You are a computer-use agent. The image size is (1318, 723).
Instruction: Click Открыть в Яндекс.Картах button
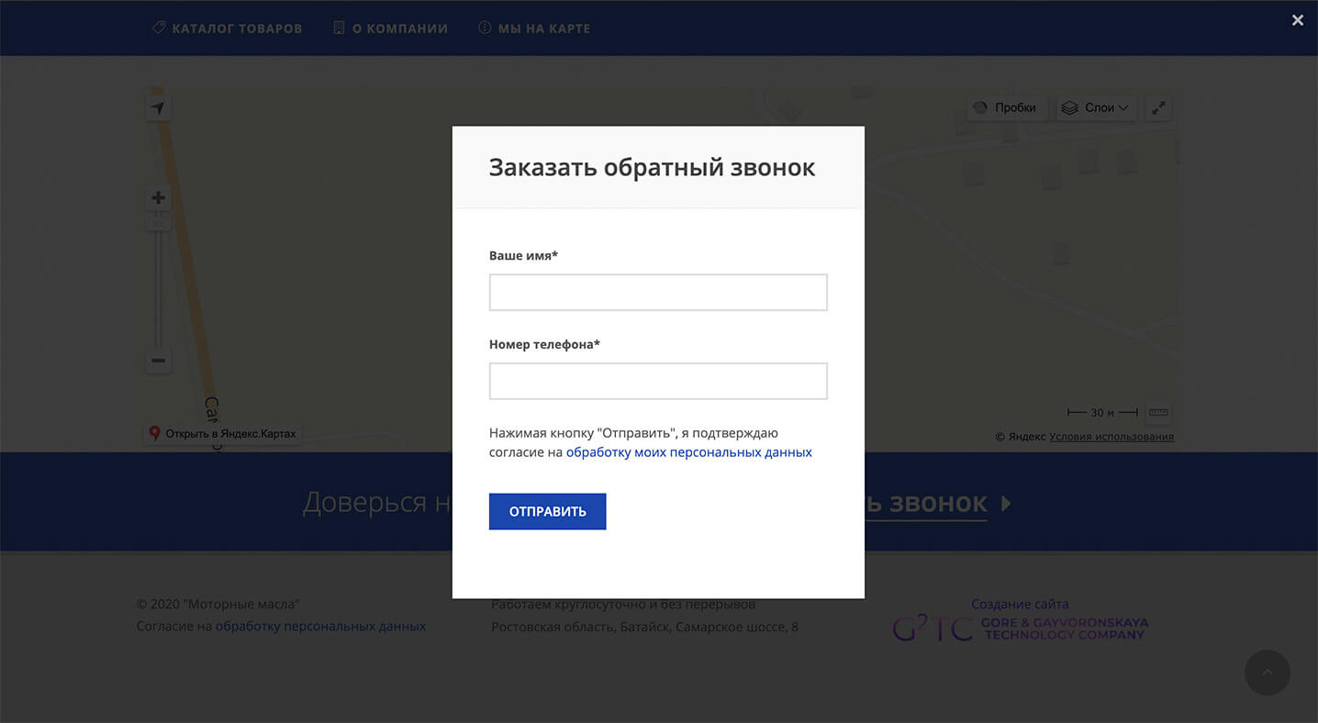222,433
